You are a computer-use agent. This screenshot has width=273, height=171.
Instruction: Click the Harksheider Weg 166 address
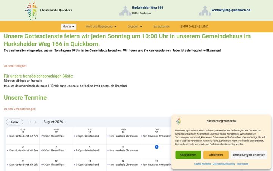(x=147, y=8)
